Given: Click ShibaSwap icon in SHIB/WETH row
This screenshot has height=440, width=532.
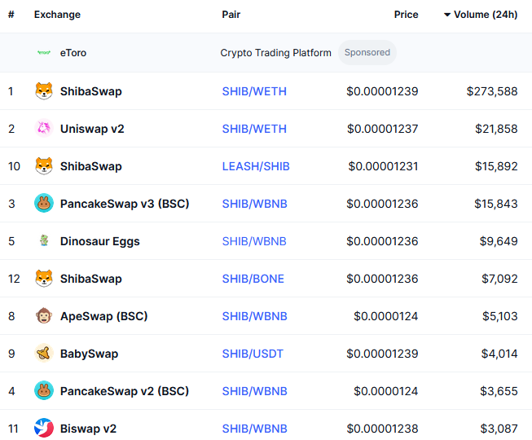Looking at the screenshot, I should (x=44, y=91).
